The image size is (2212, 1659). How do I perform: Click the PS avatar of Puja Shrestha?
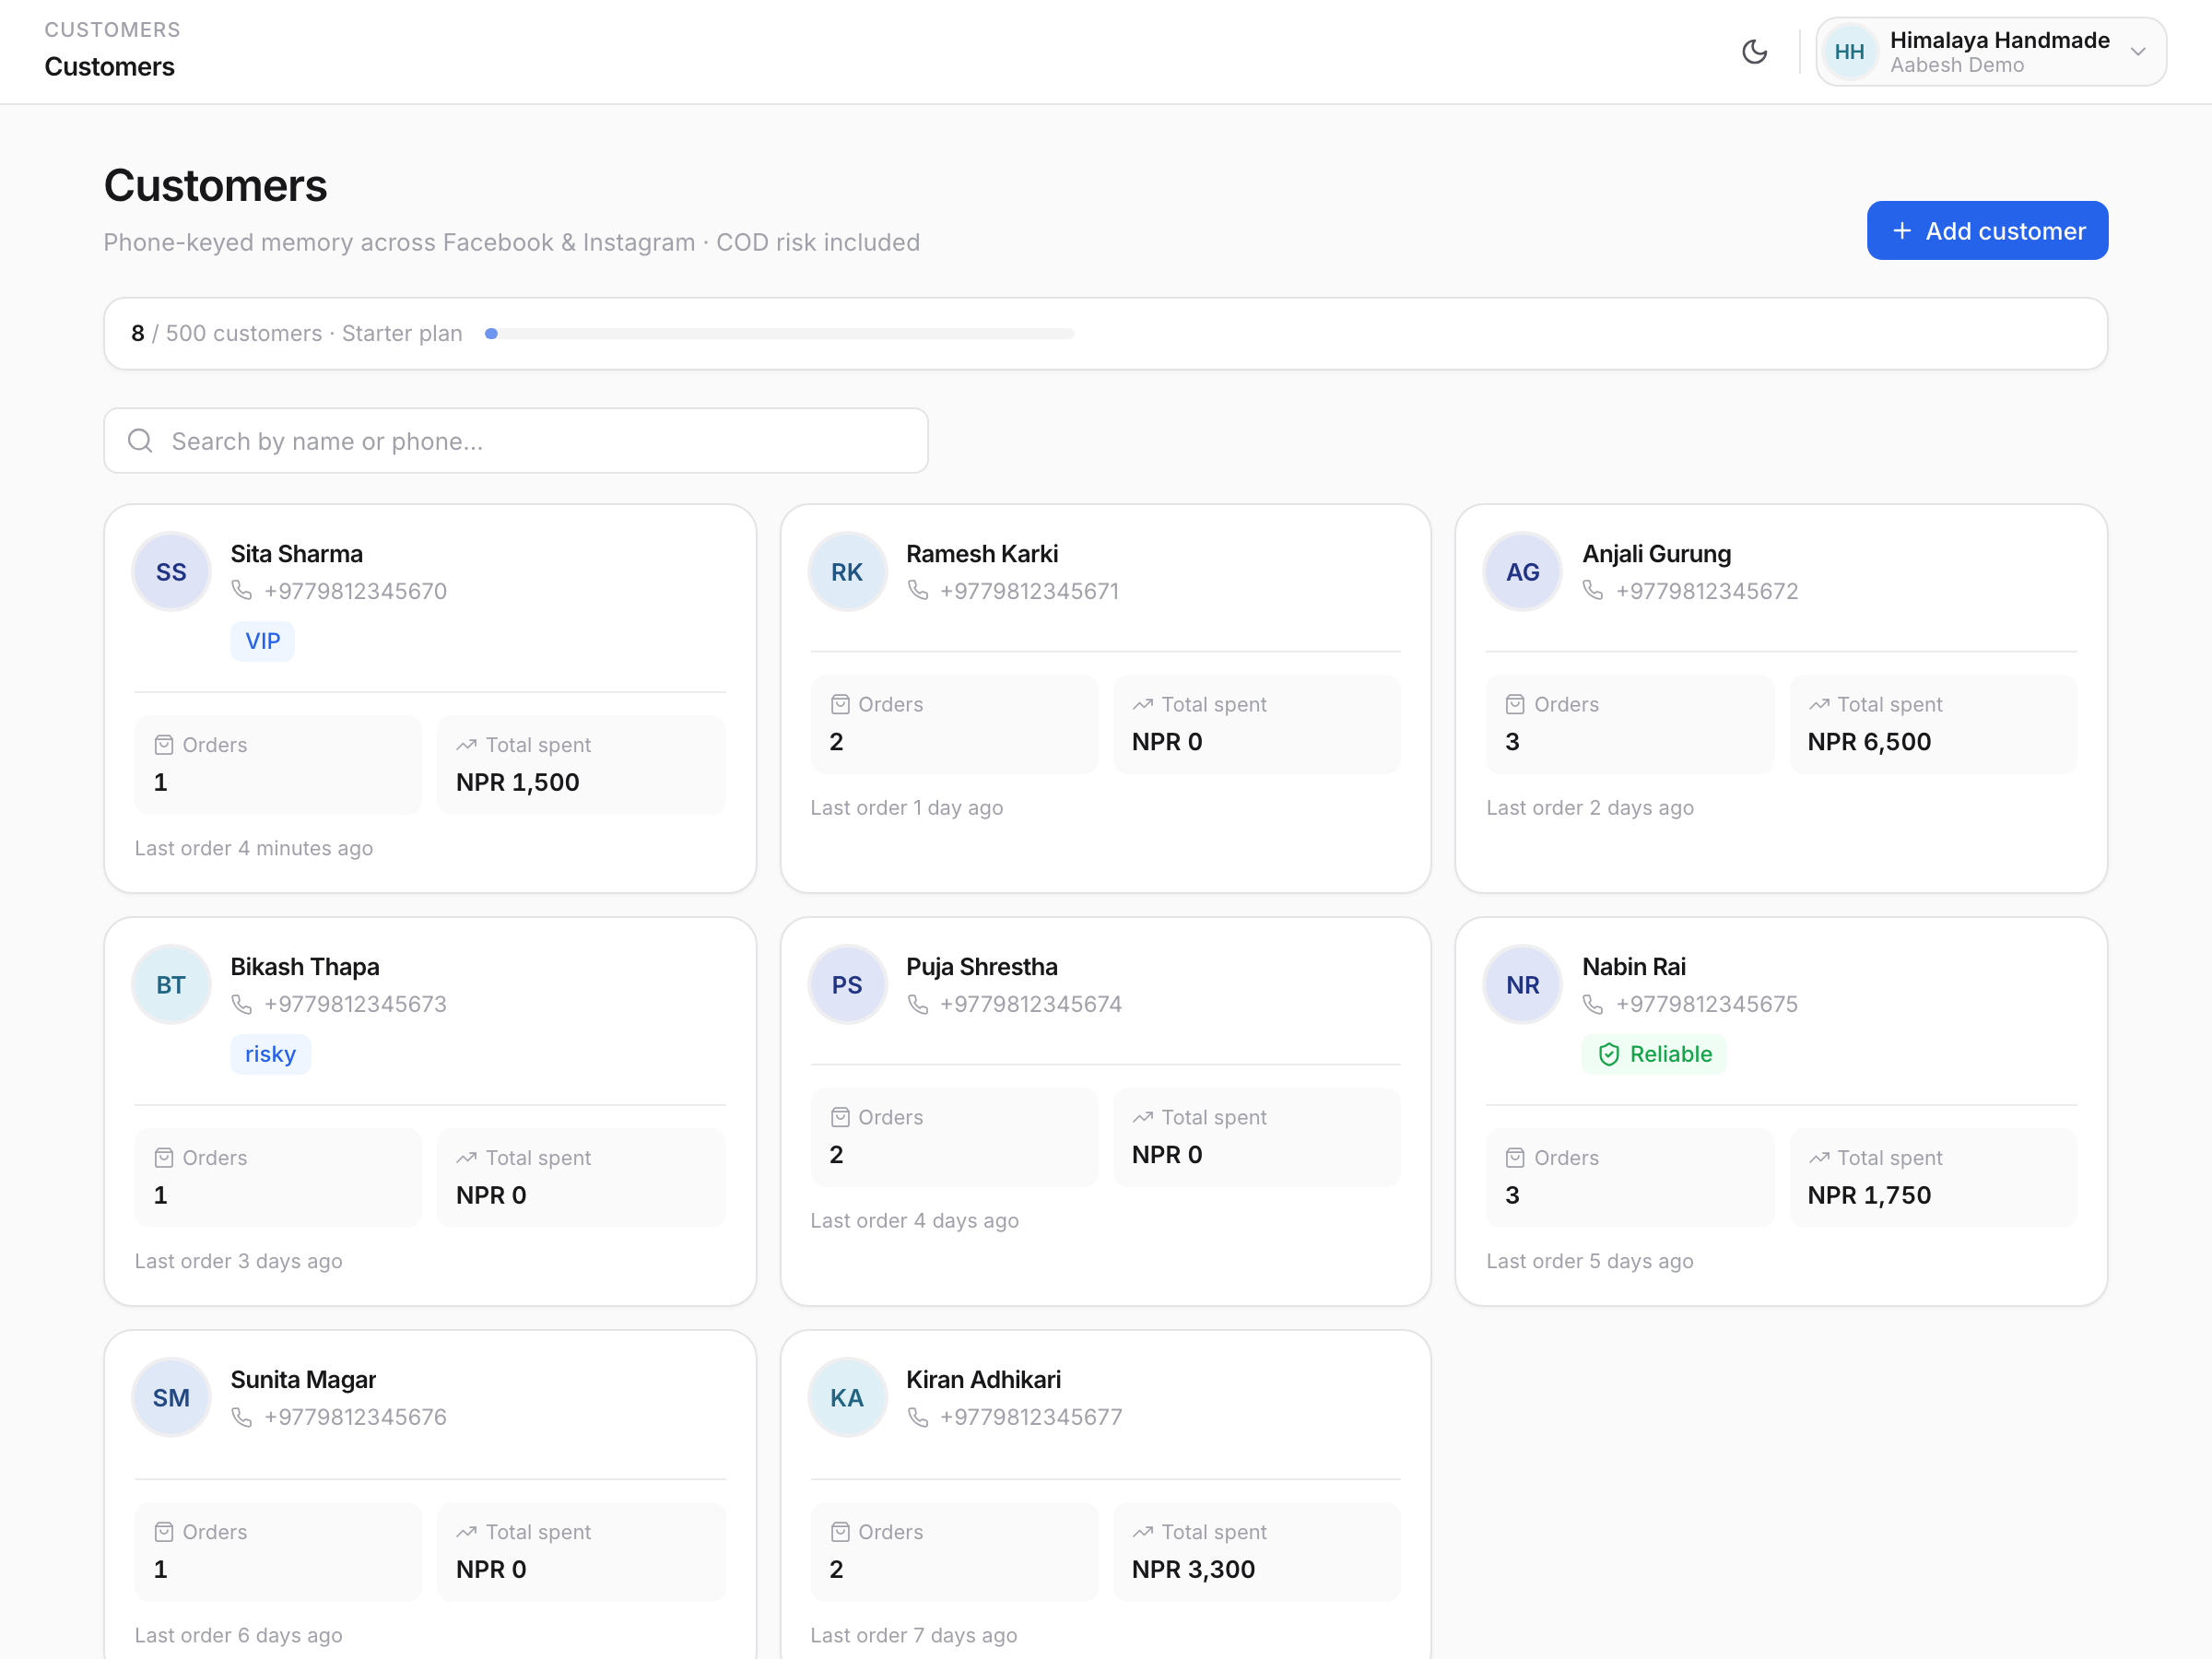pos(847,985)
